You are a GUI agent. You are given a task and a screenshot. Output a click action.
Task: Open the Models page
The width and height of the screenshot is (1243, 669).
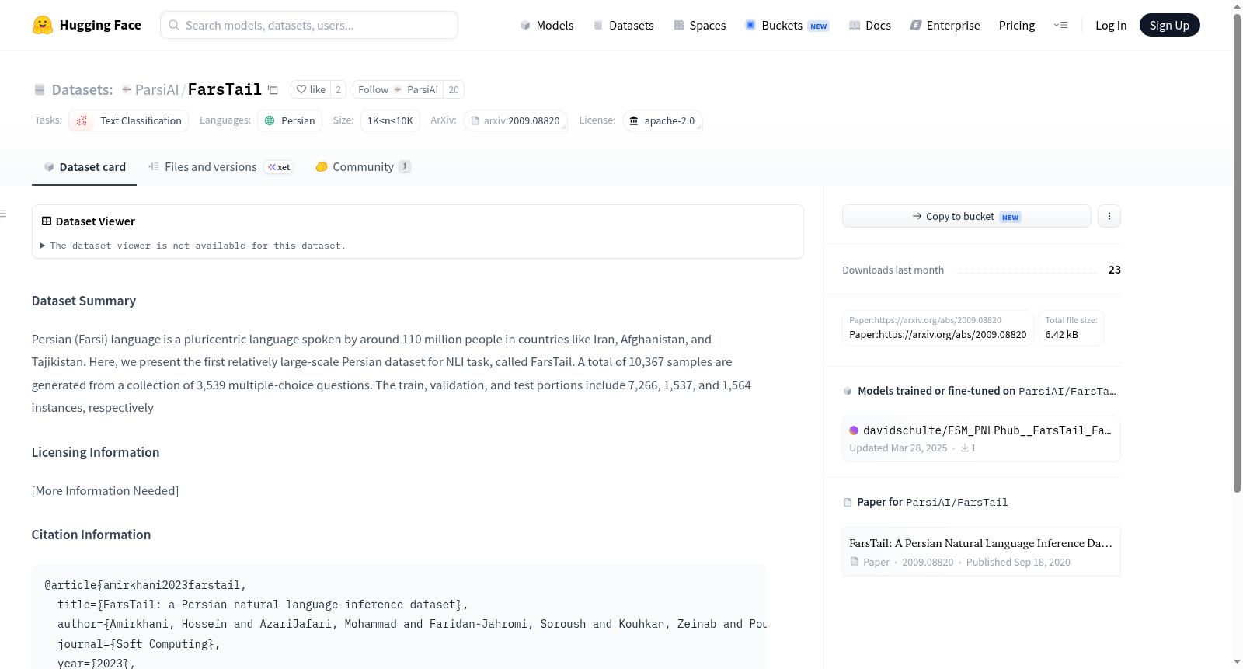tap(547, 25)
